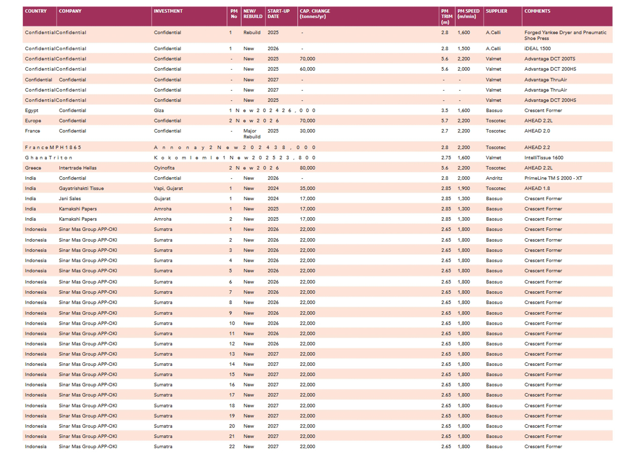633x459 pixels.
Task: Click the '2.7' PM trim value
Action: click(445, 131)
